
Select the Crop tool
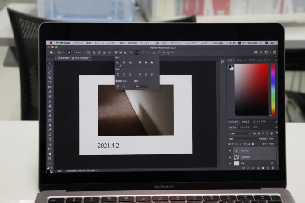(x=50, y=82)
